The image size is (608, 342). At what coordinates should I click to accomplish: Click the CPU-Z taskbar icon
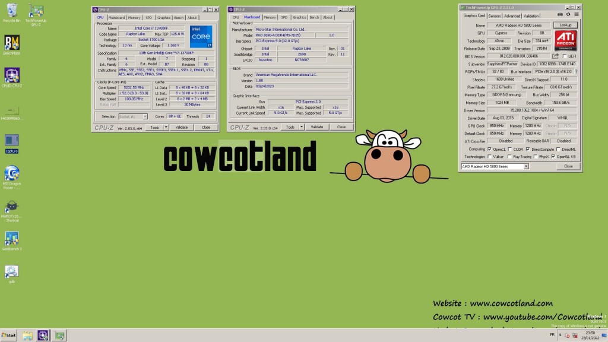(x=43, y=335)
